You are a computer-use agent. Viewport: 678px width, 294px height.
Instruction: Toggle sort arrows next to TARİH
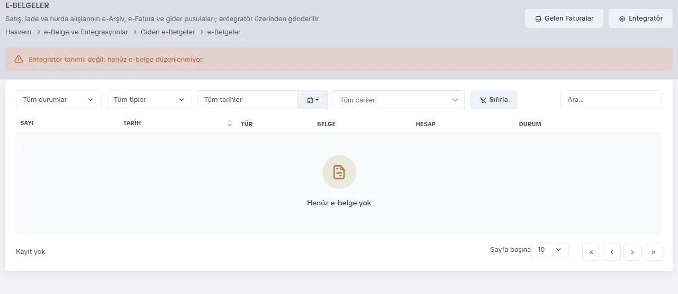(230, 124)
